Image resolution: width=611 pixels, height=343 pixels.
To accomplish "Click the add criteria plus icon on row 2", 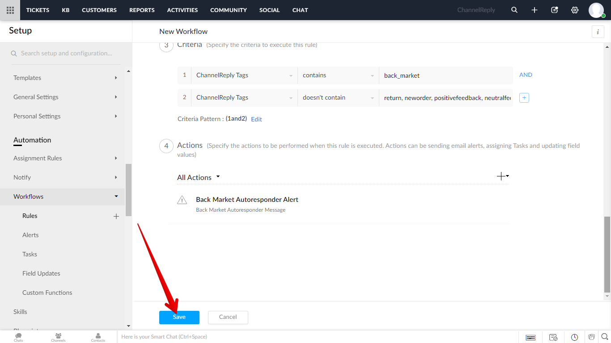I will 524,98.
